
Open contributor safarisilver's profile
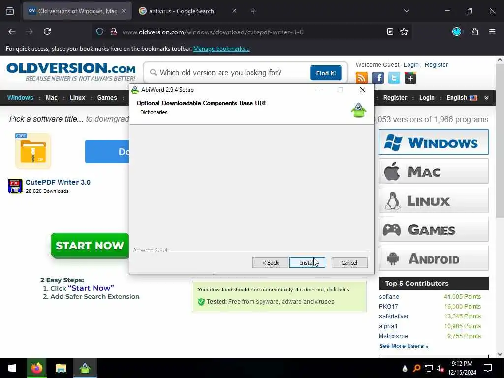pyautogui.click(x=394, y=316)
